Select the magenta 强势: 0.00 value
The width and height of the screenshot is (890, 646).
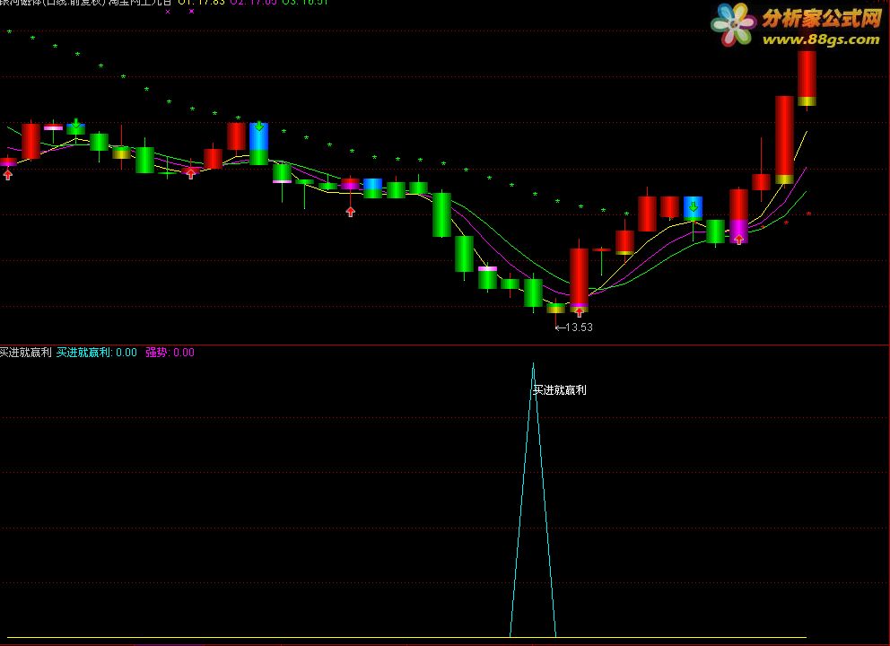pyautogui.click(x=170, y=353)
